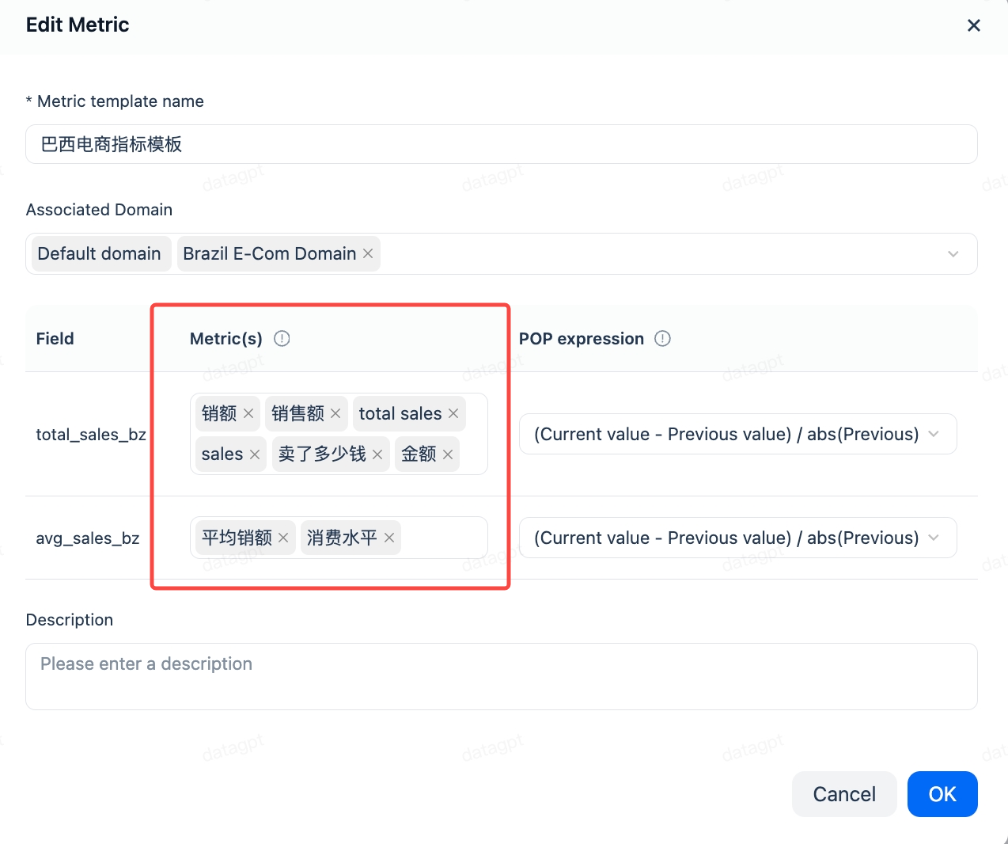Remove the Brazil E-Com Domain tag
Screen dimensions: 1008x844
click(x=368, y=254)
